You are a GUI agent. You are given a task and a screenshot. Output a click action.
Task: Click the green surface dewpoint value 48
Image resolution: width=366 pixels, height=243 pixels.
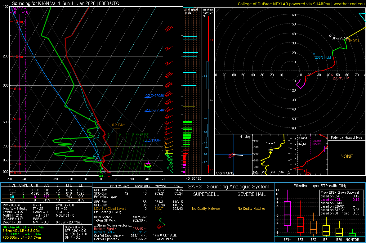point(101,176)
